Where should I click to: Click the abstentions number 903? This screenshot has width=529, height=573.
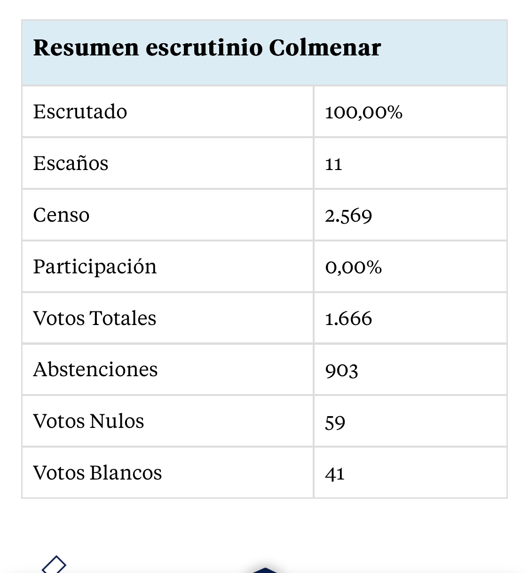tap(341, 371)
